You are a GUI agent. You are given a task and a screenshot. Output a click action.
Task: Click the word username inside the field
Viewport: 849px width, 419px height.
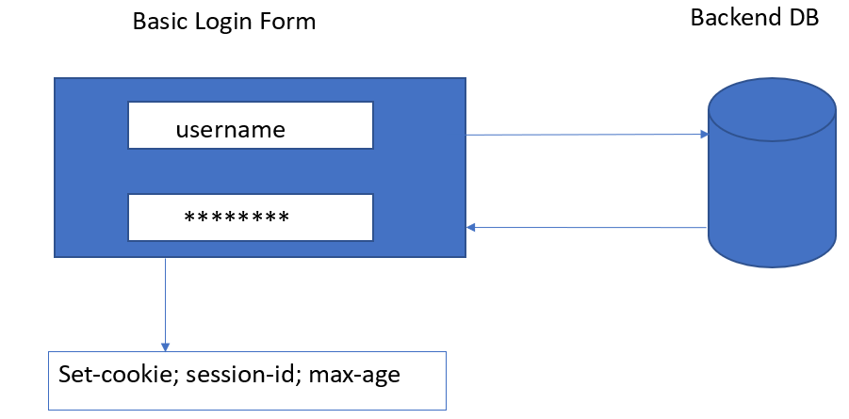pyautogui.click(x=231, y=130)
